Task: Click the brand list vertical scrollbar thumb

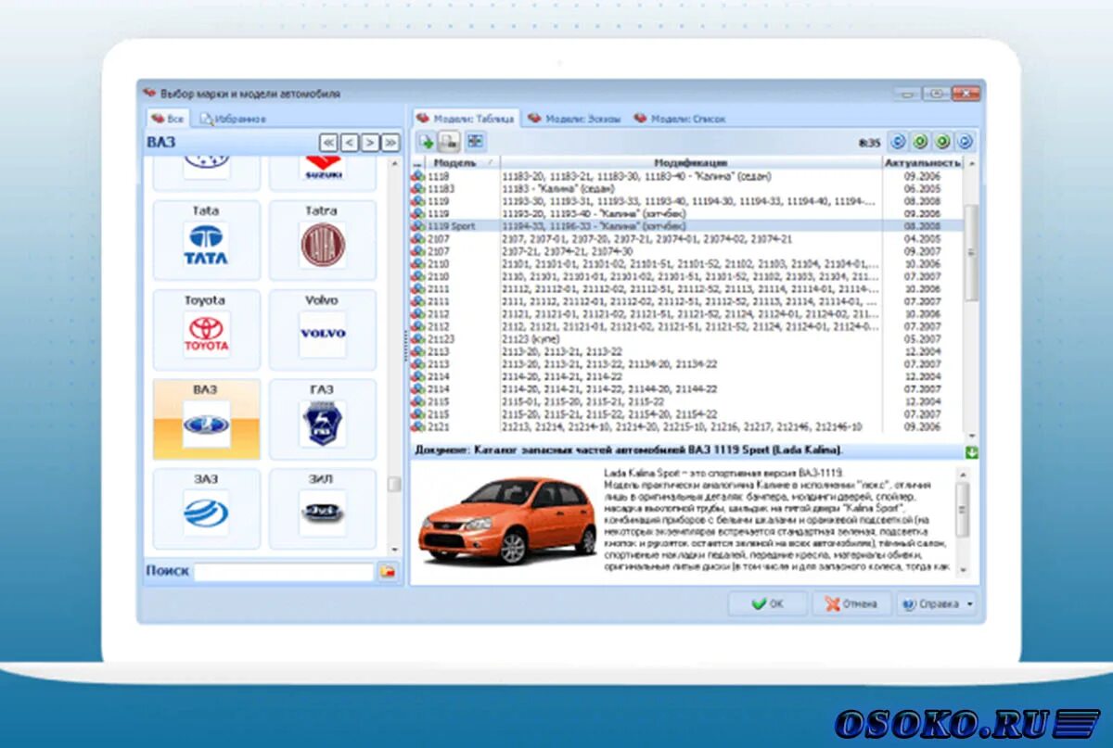Action: click(x=394, y=484)
